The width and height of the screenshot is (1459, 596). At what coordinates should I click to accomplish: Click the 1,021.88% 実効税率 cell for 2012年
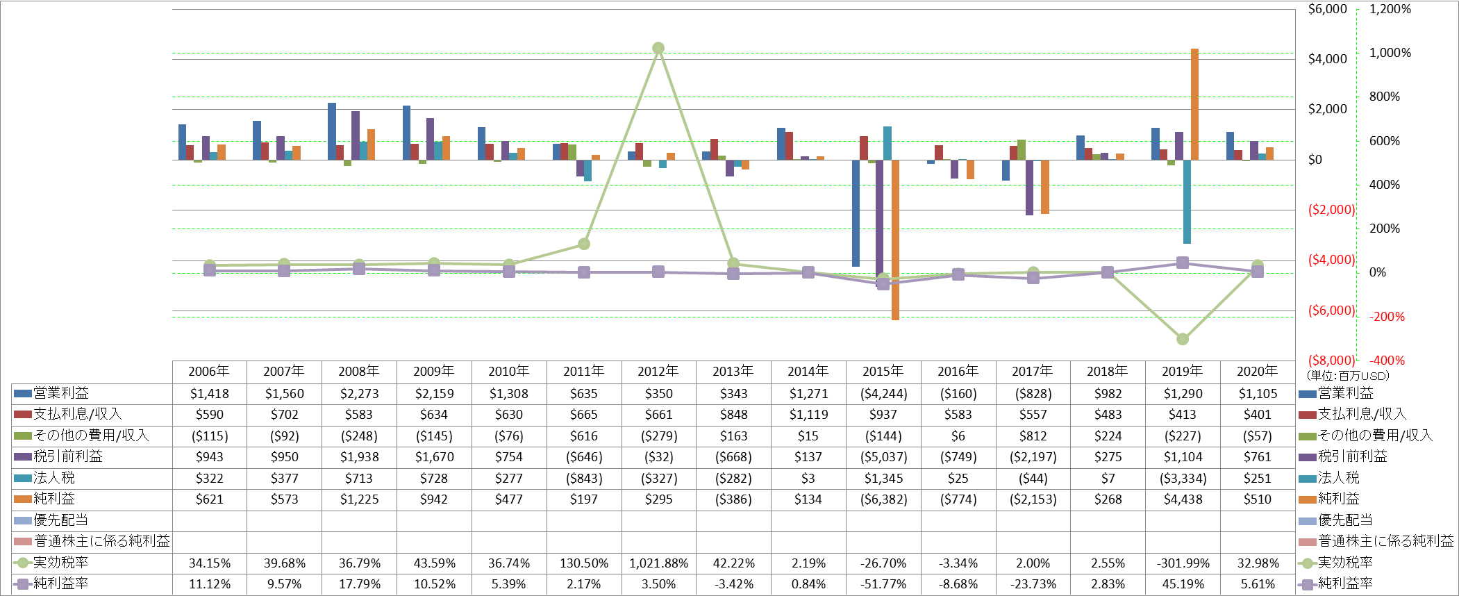(658, 563)
